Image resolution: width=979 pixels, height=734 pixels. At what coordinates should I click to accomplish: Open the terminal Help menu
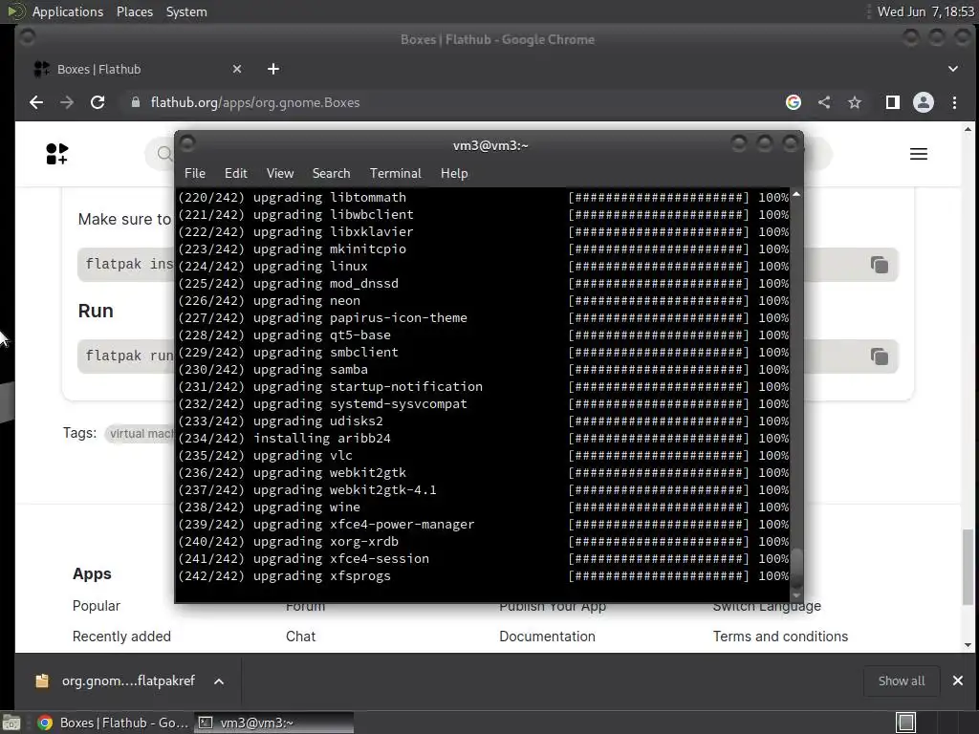point(454,174)
